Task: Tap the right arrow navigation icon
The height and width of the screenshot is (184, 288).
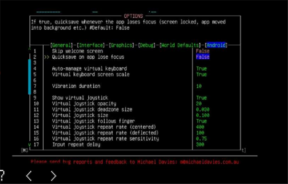Action: tap(53, 176)
